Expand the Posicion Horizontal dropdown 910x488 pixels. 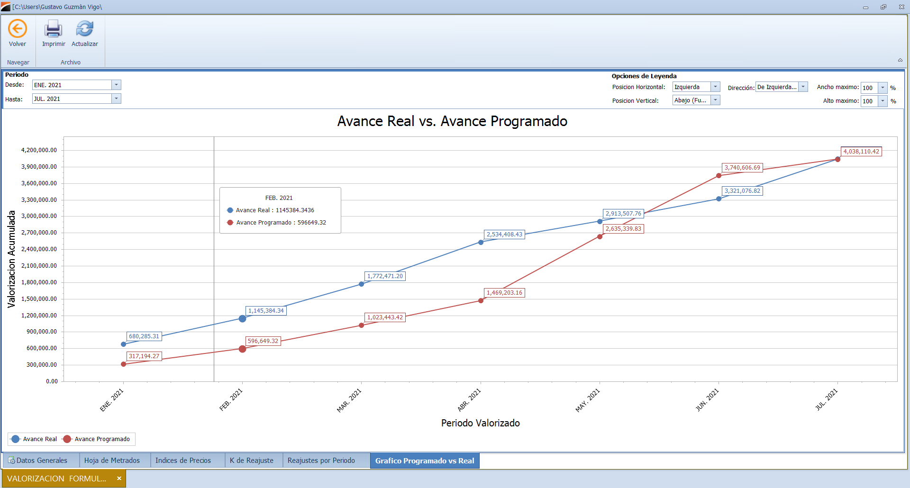715,87
